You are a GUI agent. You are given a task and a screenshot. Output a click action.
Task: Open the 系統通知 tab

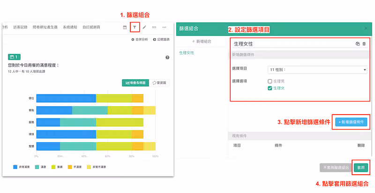coord(70,27)
